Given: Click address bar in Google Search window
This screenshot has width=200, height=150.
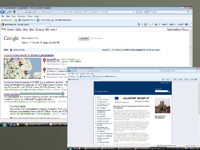Looking at the screenshot, I should click(x=73, y=12).
